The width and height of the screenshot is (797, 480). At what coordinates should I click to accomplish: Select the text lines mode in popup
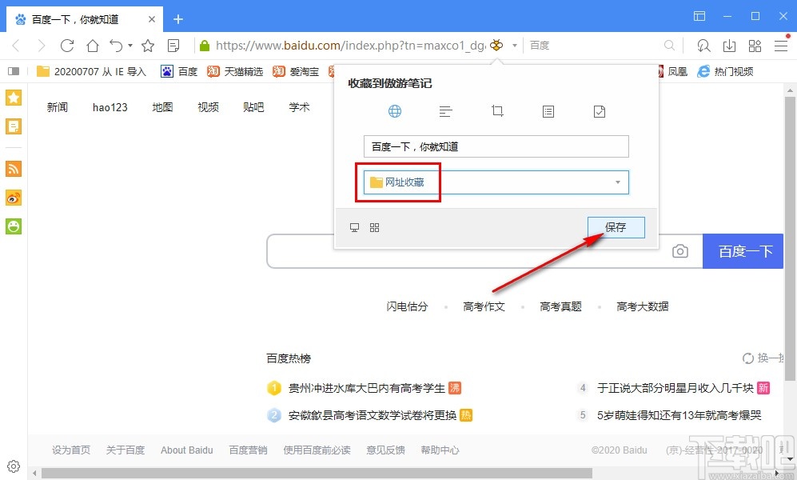pyautogui.click(x=446, y=111)
